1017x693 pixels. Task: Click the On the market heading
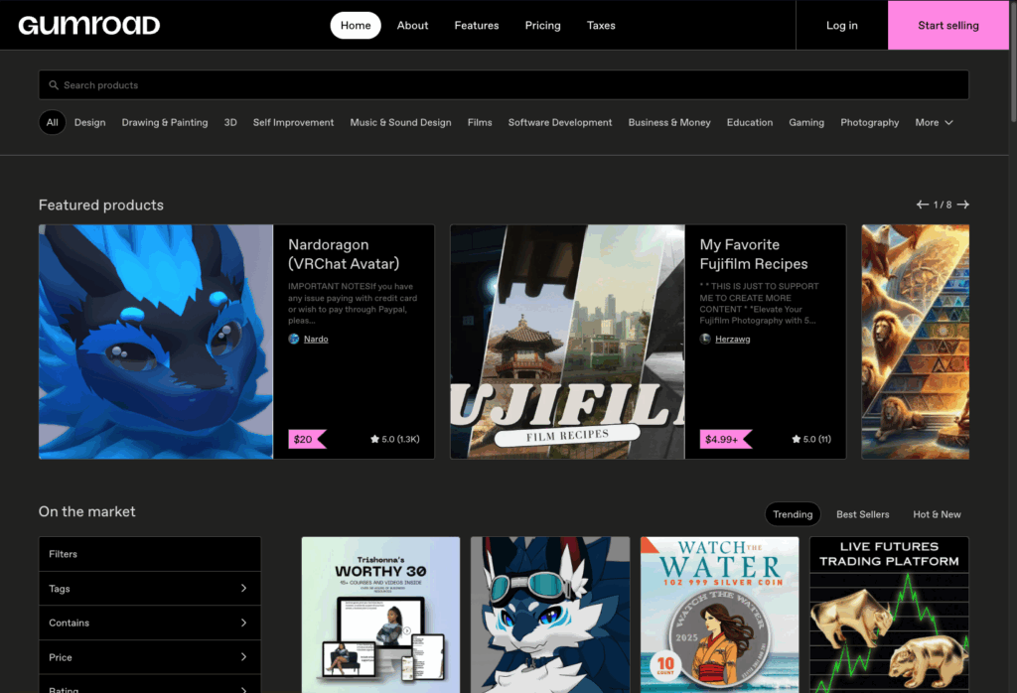click(87, 511)
